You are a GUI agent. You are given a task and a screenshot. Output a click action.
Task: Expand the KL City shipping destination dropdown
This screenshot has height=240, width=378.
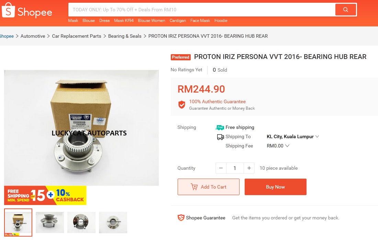pos(293,136)
